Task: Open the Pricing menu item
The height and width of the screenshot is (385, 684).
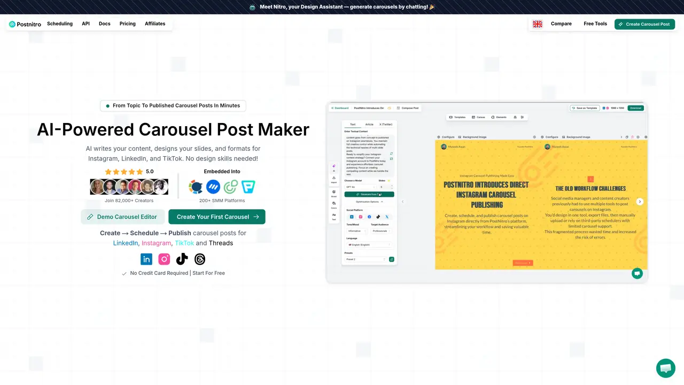Action: [128, 24]
